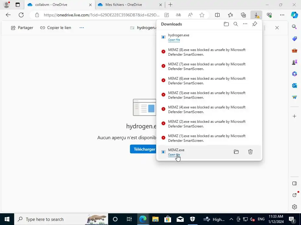Refresh the current page
This screenshot has width=301, height=225.
pyautogui.click(x=21, y=15)
